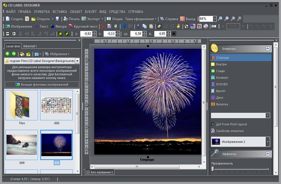This screenshot has height=184, width=281.
Task: Open the zoom percentage dropdown
Action: click(x=214, y=19)
